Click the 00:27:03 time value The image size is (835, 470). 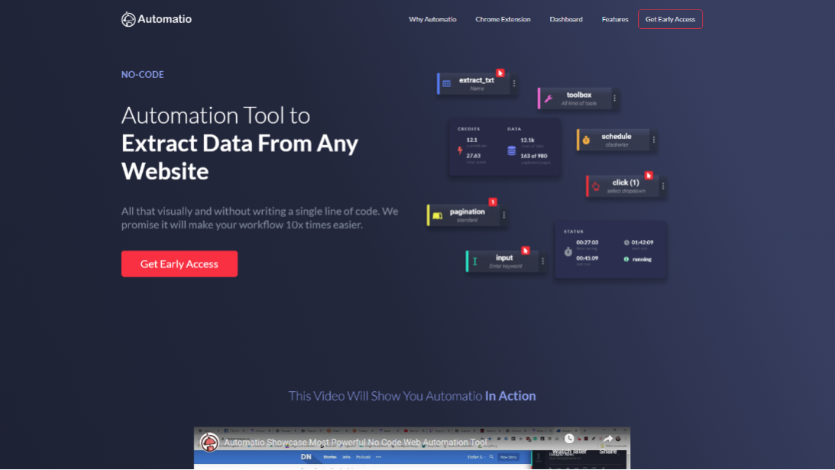pyautogui.click(x=587, y=242)
